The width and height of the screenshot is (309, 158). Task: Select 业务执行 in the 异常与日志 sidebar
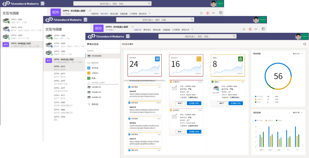point(93,73)
